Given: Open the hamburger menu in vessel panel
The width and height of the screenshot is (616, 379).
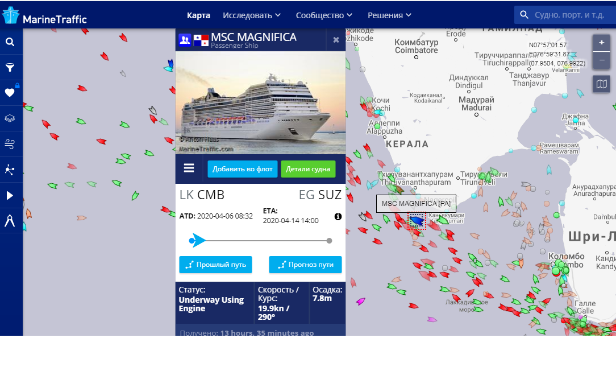Looking at the screenshot, I should 189,168.
